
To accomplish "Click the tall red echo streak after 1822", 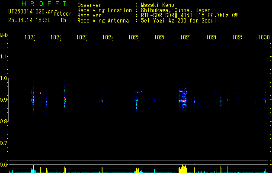I will pos(65,99).
